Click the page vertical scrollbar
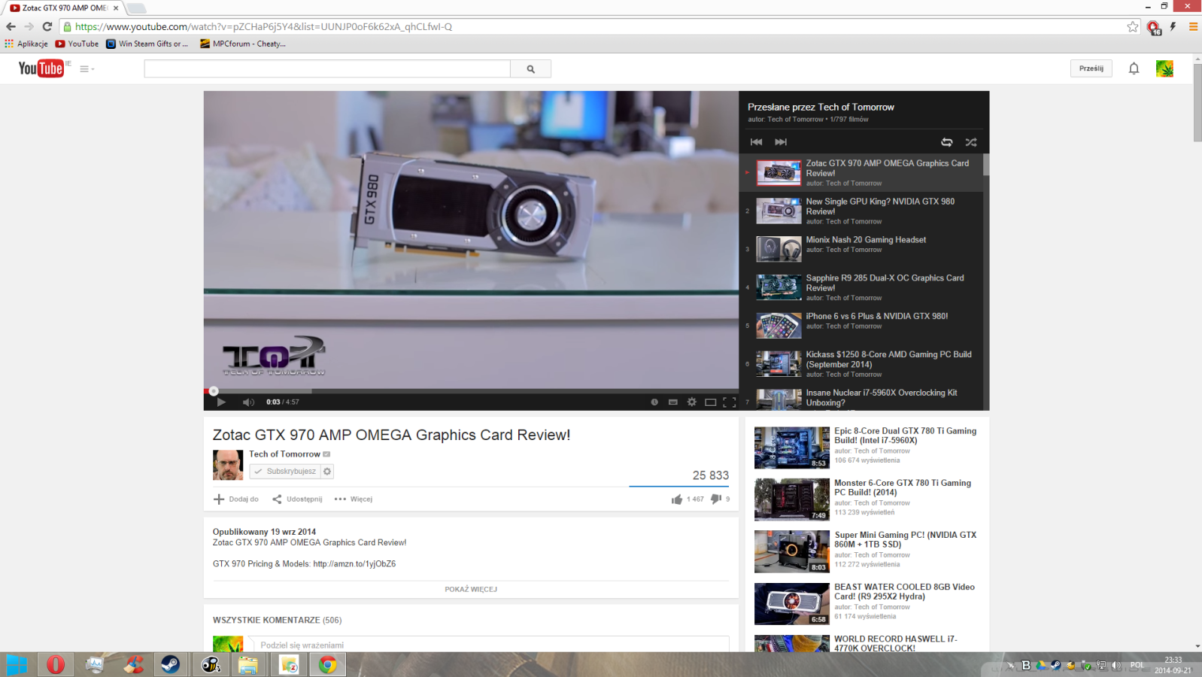Image resolution: width=1202 pixels, height=677 pixels. [1197, 102]
